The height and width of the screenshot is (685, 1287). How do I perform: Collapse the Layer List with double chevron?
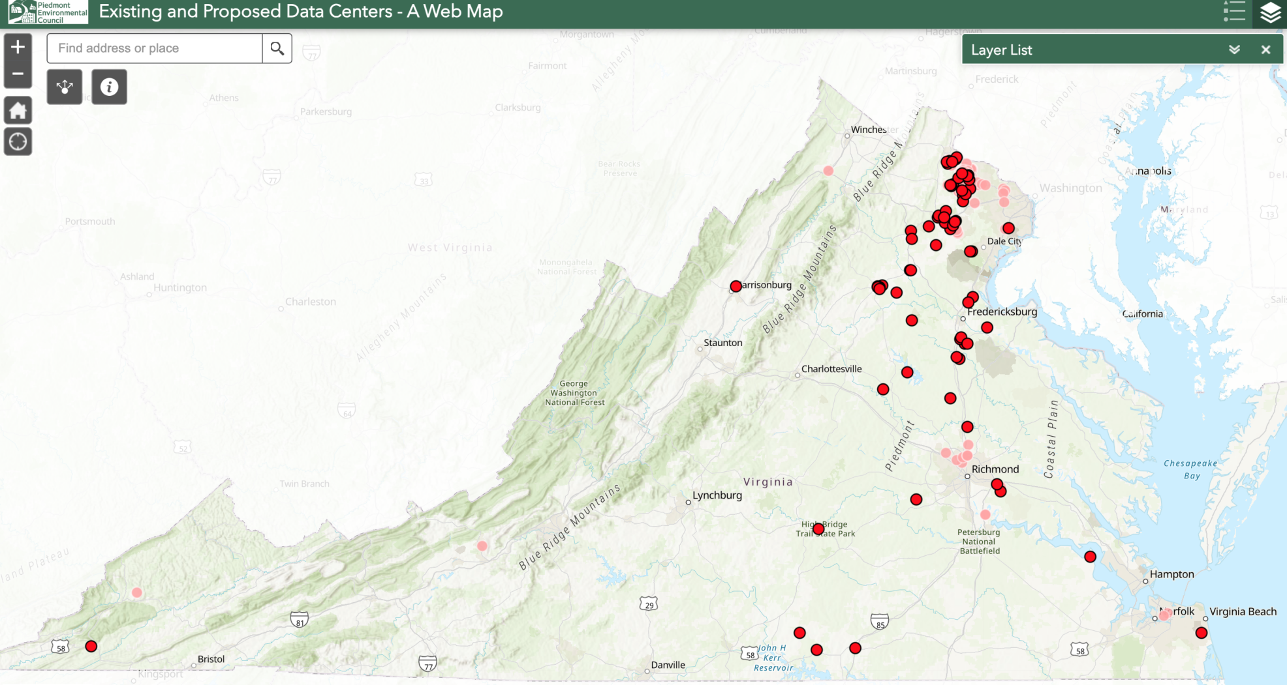point(1233,50)
